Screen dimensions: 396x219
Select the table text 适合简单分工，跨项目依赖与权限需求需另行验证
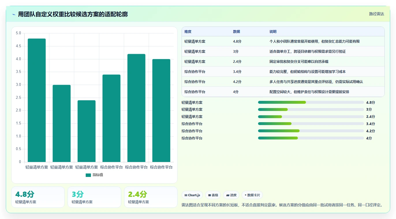(308, 52)
